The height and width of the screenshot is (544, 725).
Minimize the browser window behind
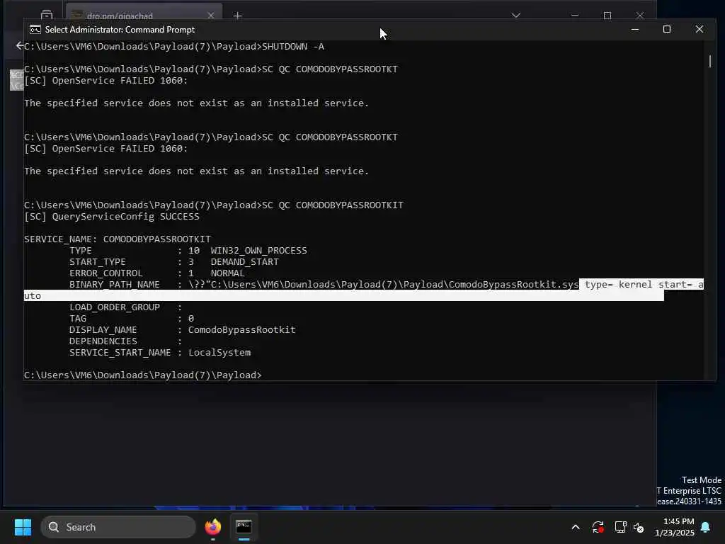pos(575,15)
